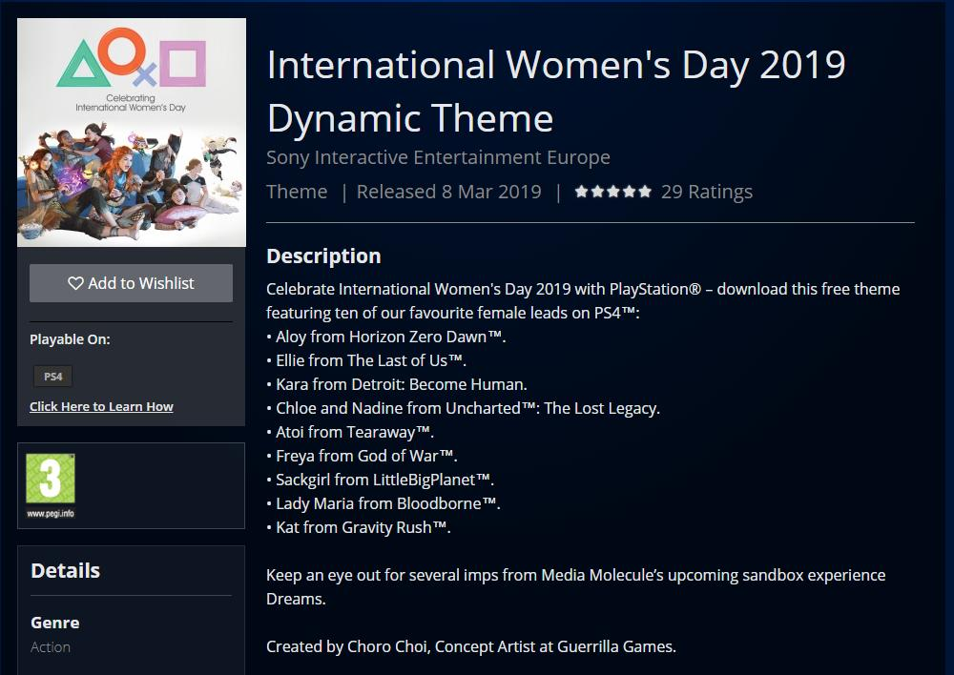Click the www.pegi.info text
This screenshot has width=954, height=675.
tap(51, 514)
